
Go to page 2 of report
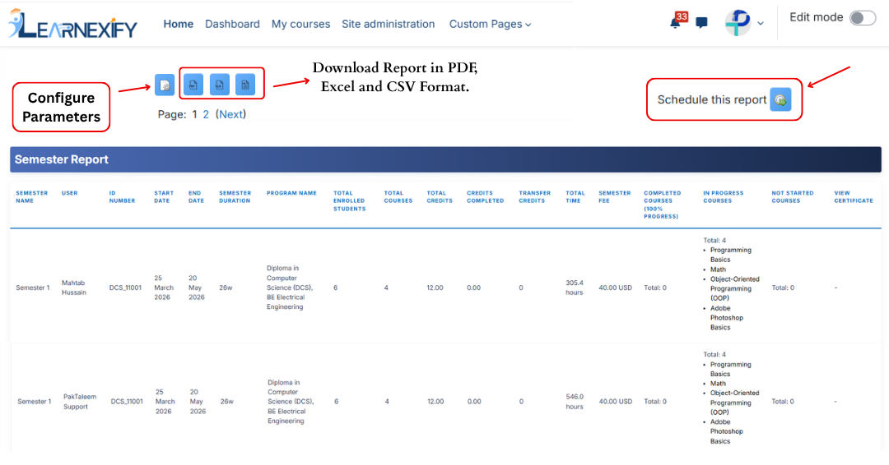(206, 114)
